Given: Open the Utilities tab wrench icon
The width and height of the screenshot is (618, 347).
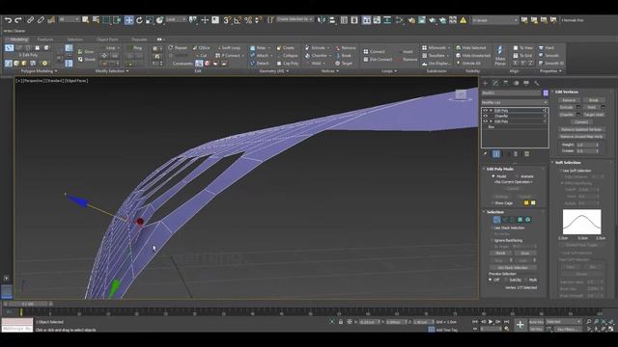Looking at the screenshot, I should (x=537, y=83).
